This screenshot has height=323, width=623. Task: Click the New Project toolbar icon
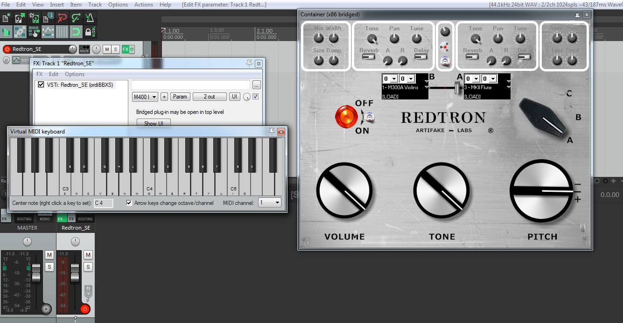point(7,19)
